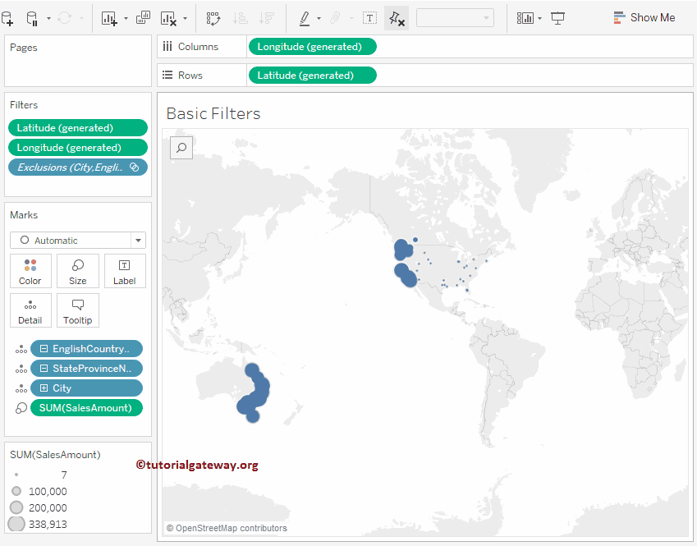Screen dimensions: 697x546
Task: Expand the City pill hierarchy
Action: coord(44,388)
